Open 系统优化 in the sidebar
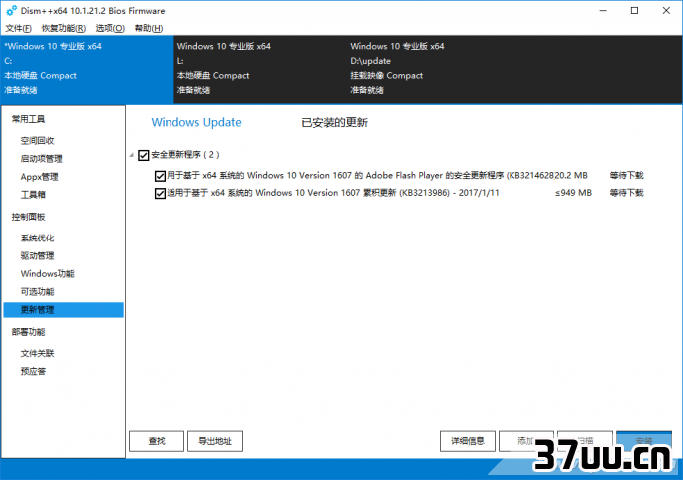683x480 pixels. (x=38, y=239)
